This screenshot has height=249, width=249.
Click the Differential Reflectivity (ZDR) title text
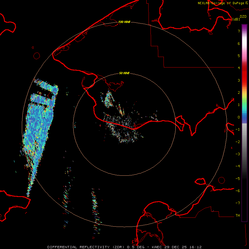tap(86, 247)
